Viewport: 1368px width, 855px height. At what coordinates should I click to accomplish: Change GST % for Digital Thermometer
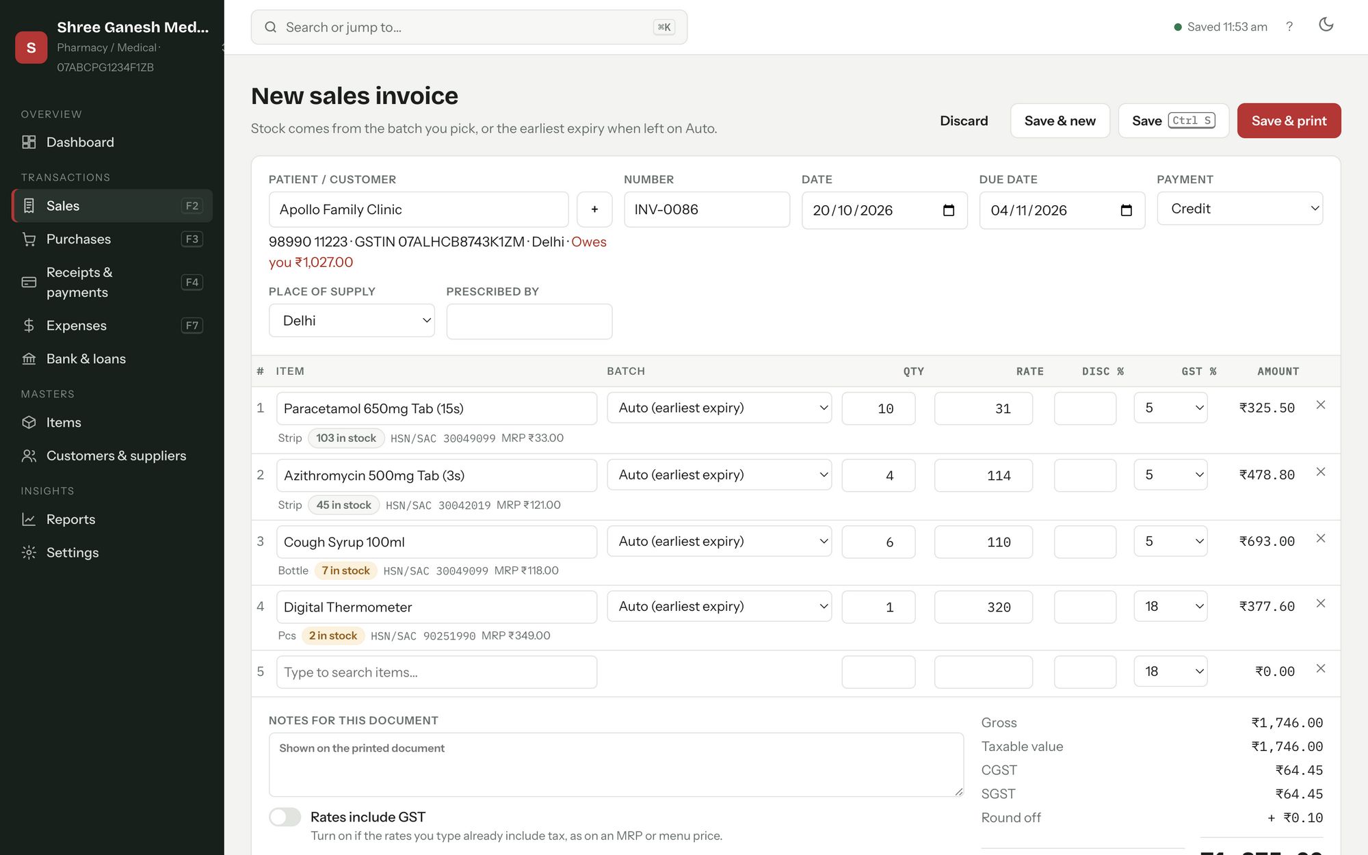pos(1170,607)
